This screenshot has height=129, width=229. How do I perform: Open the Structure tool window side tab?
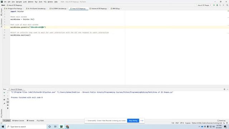[1, 23]
